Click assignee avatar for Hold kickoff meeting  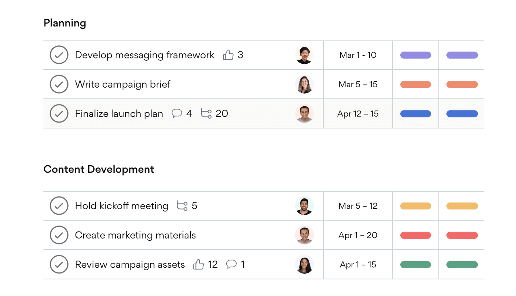304,206
